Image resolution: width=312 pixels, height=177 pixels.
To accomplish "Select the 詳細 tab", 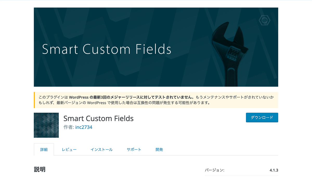I will (x=44, y=150).
